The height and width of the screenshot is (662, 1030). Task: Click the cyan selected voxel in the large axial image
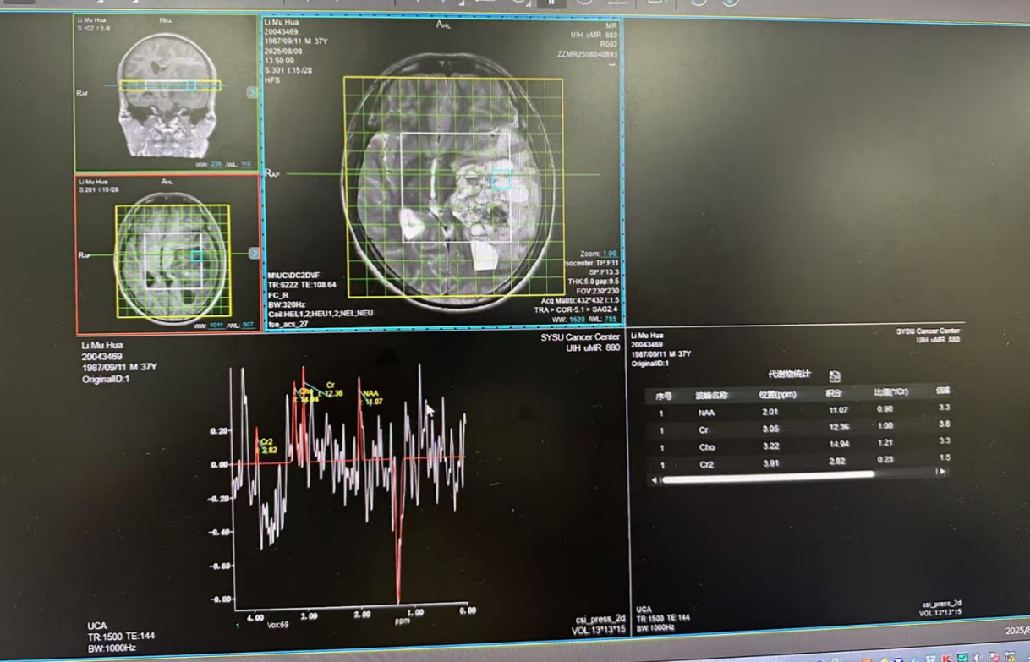[501, 179]
